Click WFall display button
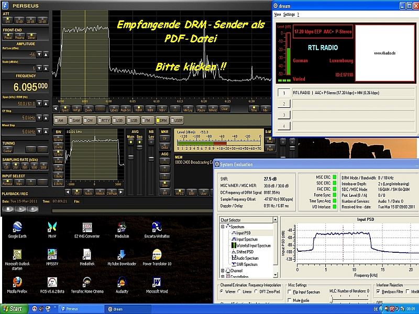 (x=76, y=109)
